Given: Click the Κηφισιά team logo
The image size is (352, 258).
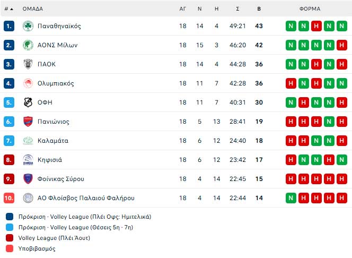Looking at the screenshot, I should (28, 160).
